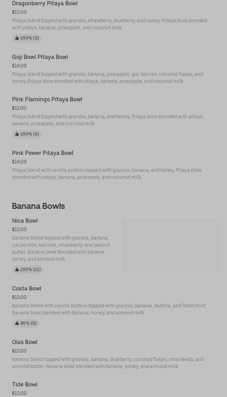Open the Dragonberry Pitaya Bowl item

pyautogui.click(x=45, y=4)
